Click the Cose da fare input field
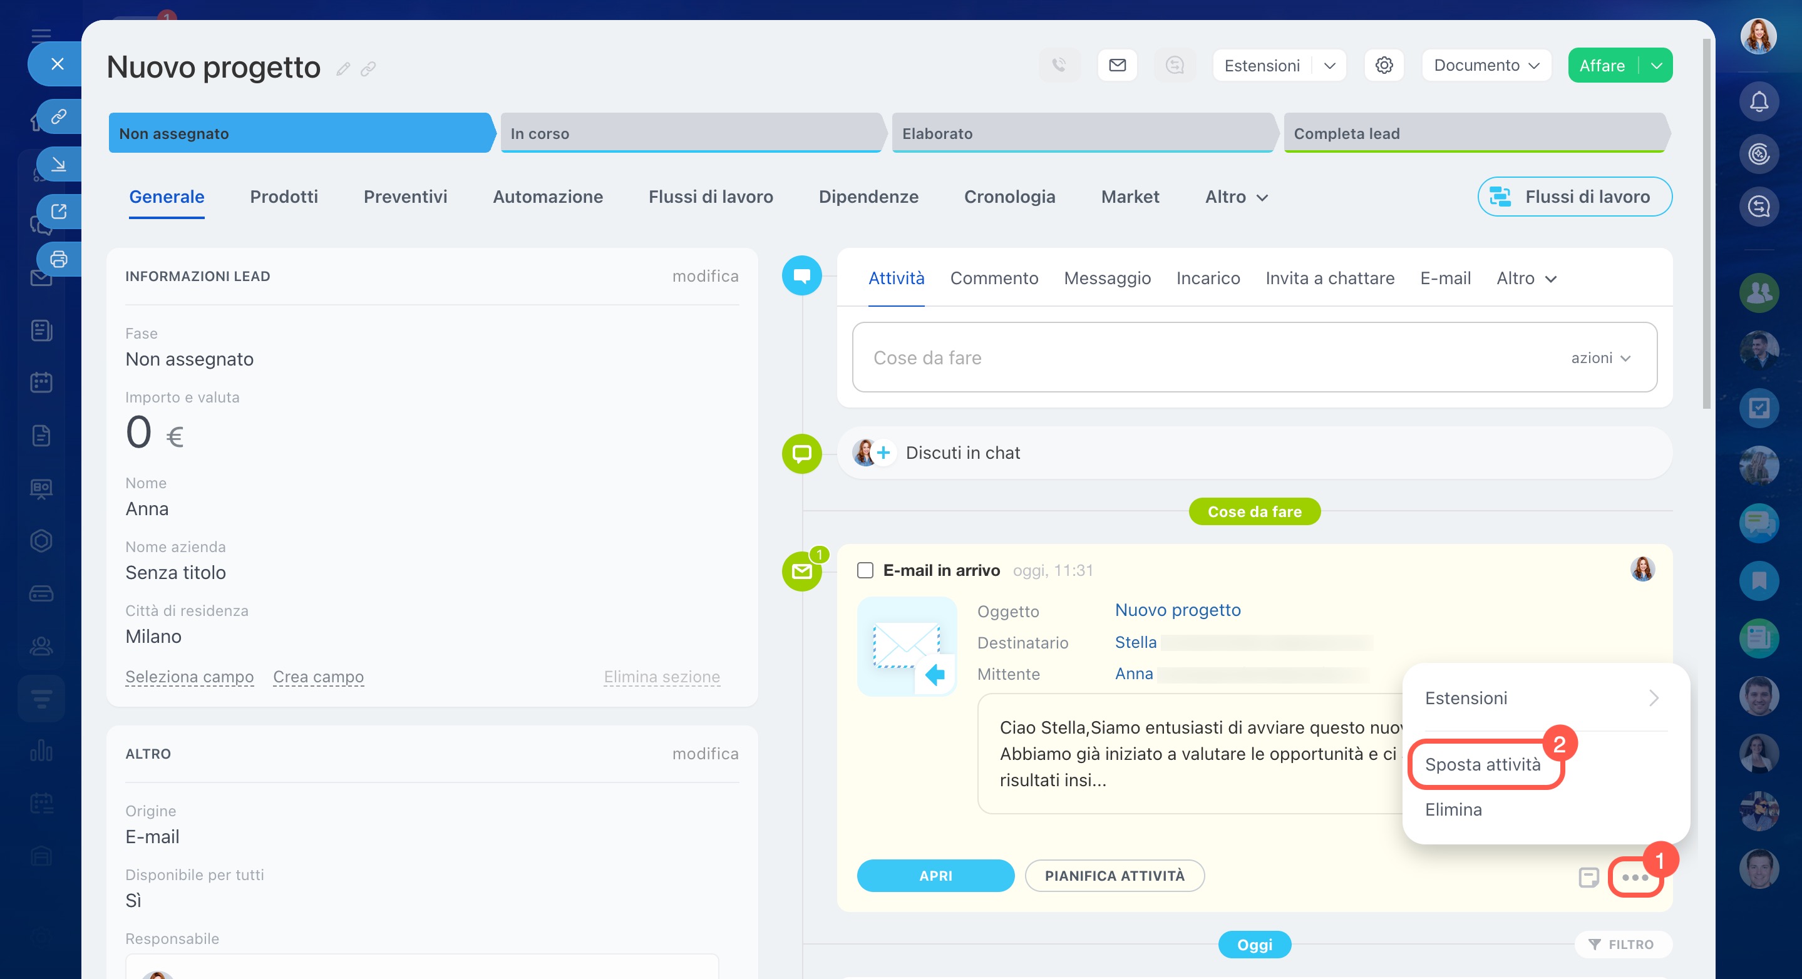Screen dimensions: 1802x979 (x=1189, y=357)
